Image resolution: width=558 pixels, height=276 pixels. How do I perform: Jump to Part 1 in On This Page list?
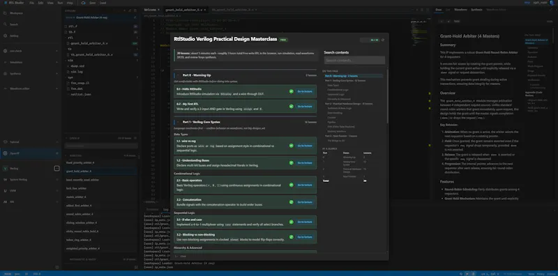pyautogui.click(x=345, y=80)
